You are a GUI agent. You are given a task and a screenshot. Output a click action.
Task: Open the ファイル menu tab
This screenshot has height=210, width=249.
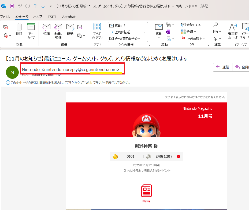pos(5,17)
